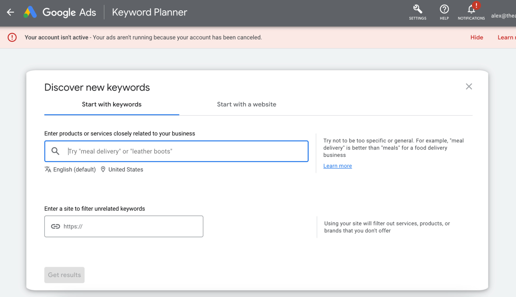
Task: Click the https:// site filter field
Action: (124, 226)
